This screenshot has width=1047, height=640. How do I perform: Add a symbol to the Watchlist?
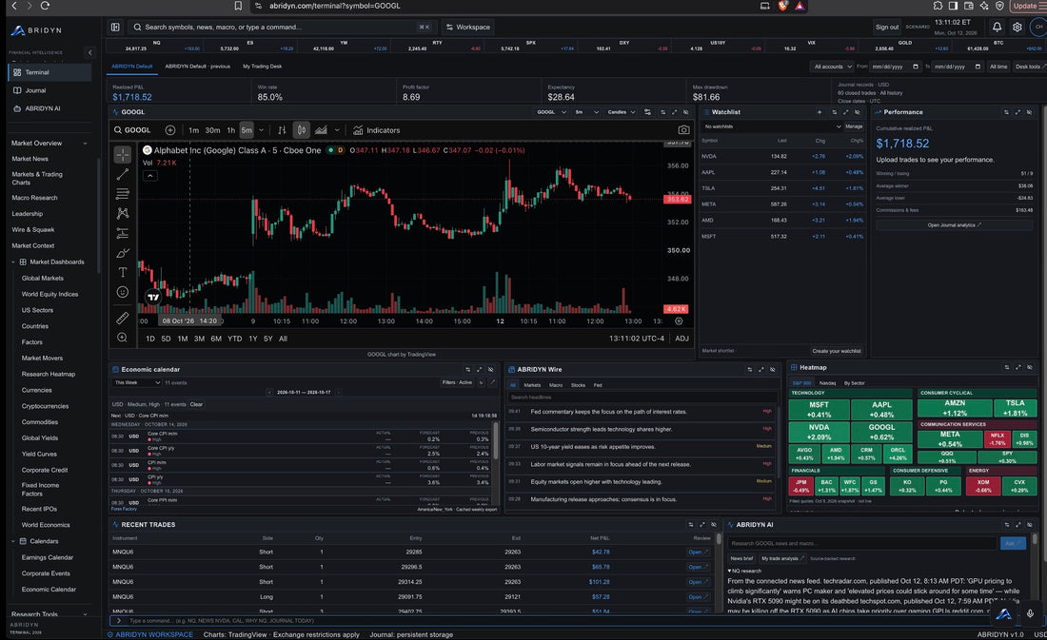[820, 112]
